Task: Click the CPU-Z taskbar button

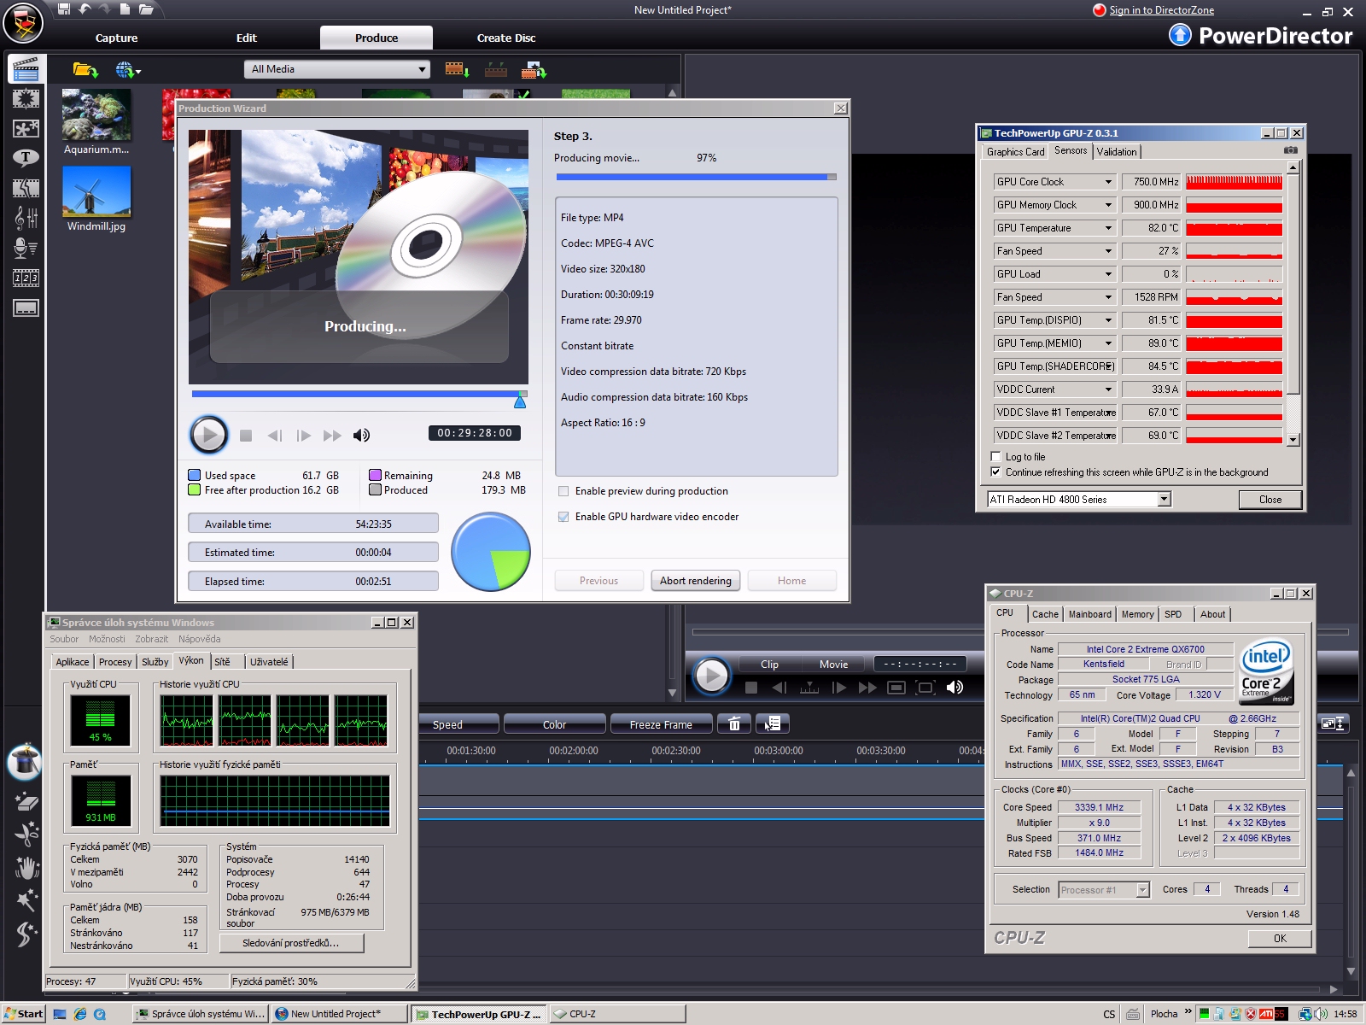Action: pos(617,1014)
